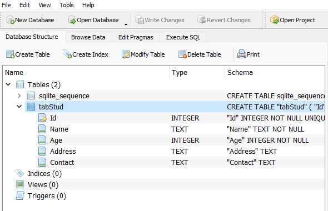
Task: Select the Triggers (0) node
Action: [47, 196]
